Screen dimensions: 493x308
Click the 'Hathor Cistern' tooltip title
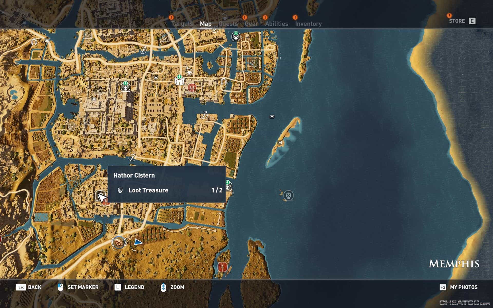134,176
